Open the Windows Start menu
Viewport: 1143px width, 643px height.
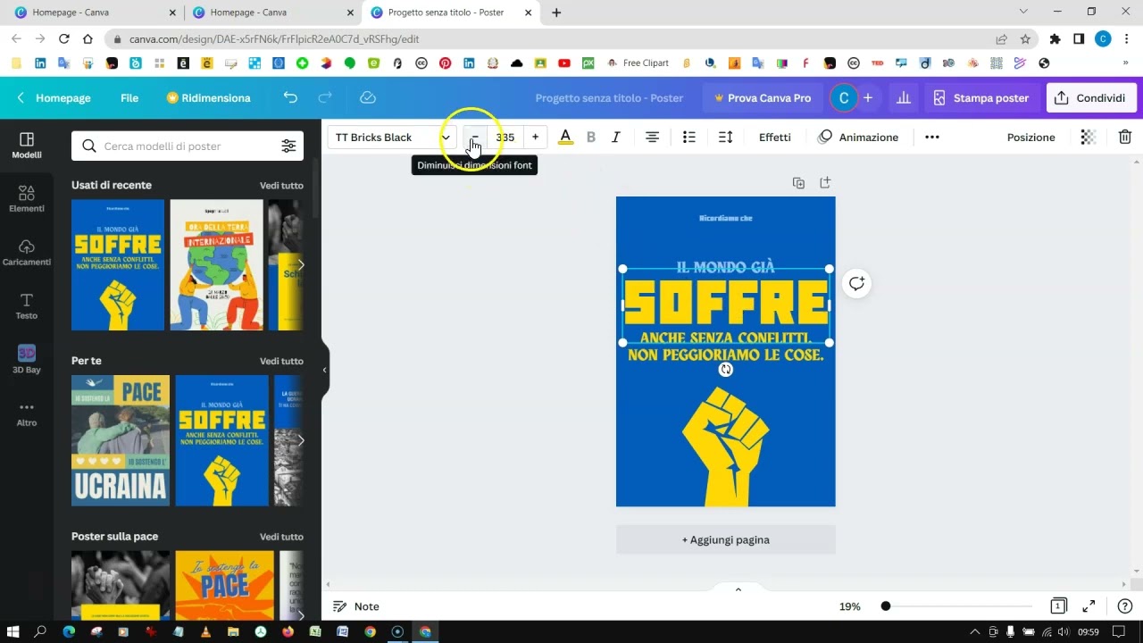pos(13,631)
